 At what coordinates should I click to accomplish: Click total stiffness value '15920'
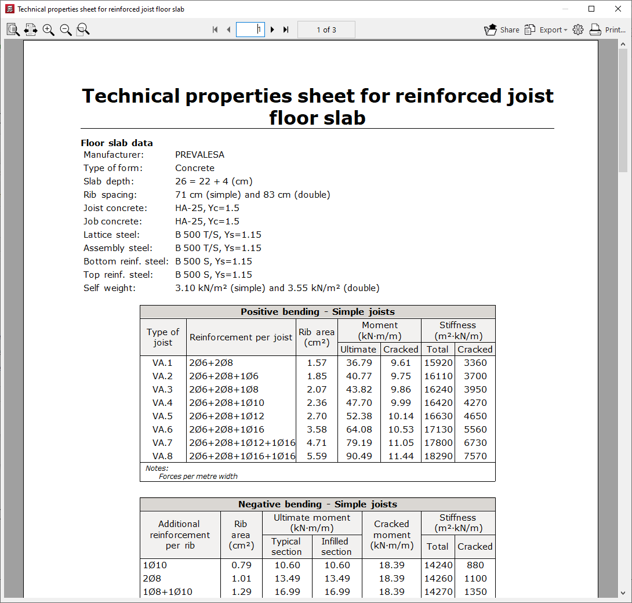pos(438,363)
